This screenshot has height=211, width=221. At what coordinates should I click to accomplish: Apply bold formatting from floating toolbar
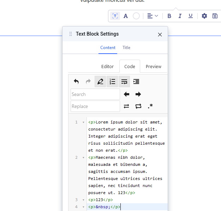pyautogui.click(x=169, y=16)
